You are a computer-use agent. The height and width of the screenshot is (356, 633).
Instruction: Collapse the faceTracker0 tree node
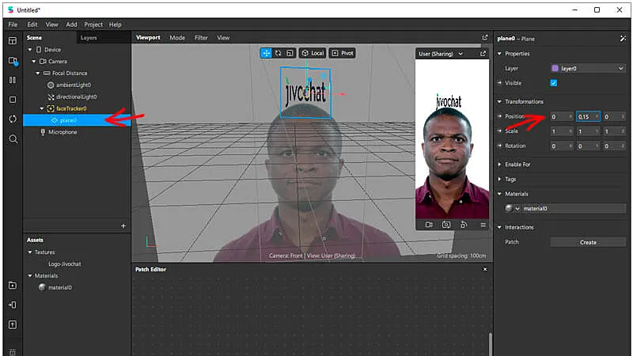coord(42,108)
